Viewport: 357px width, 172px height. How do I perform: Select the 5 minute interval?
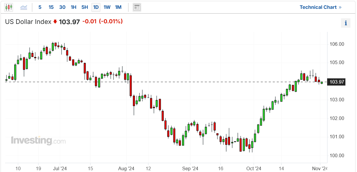(40, 7)
